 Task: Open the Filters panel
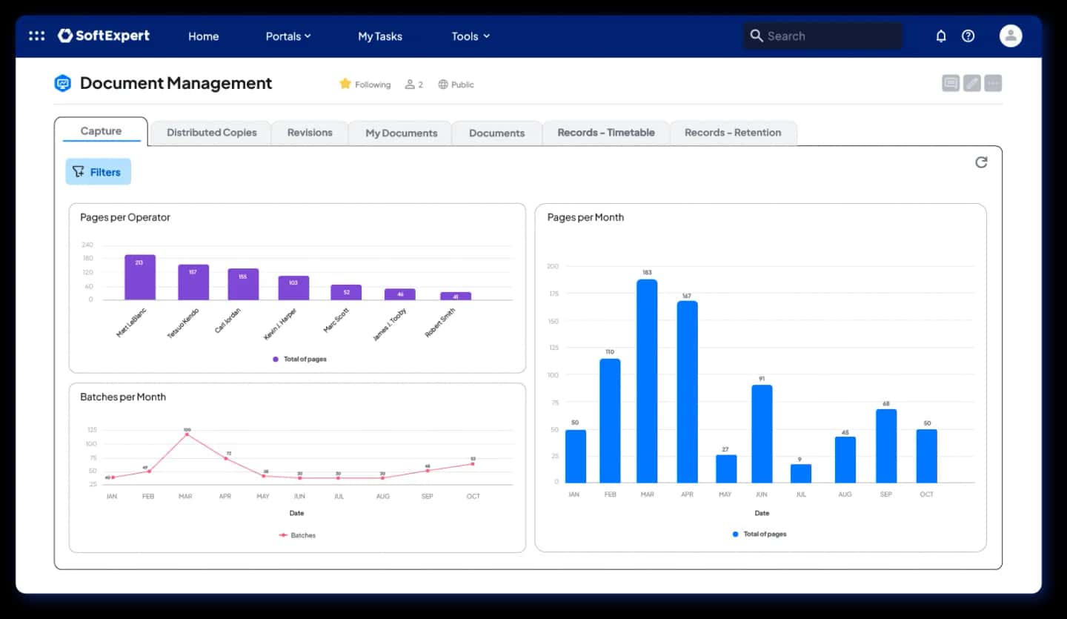[x=98, y=172]
